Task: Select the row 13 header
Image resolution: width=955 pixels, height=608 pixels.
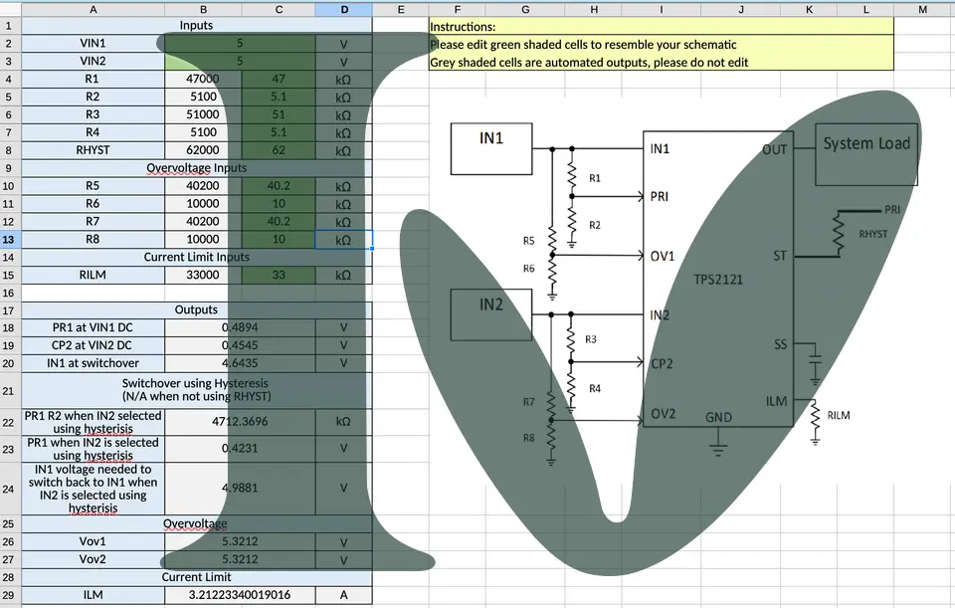Action: pyautogui.click(x=9, y=240)
